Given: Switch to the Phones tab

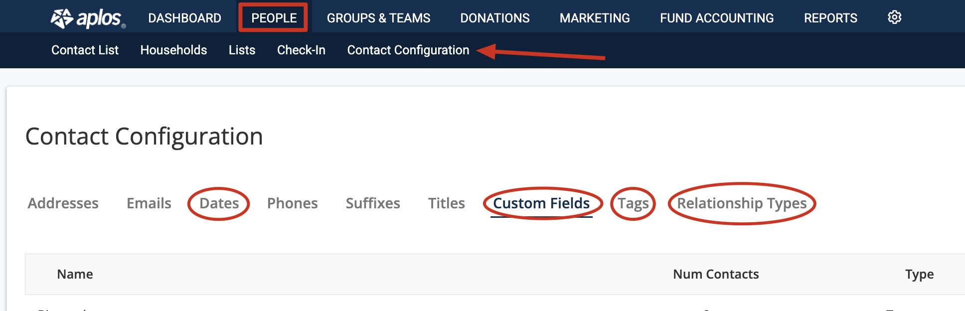Looking at the screenshot, I should pos(292,203).
